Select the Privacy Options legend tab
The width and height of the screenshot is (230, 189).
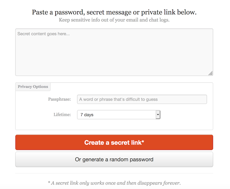33,86
